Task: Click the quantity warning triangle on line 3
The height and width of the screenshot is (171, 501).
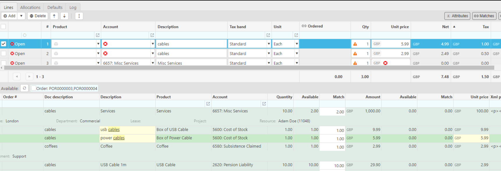Action: tap(355, 63)
